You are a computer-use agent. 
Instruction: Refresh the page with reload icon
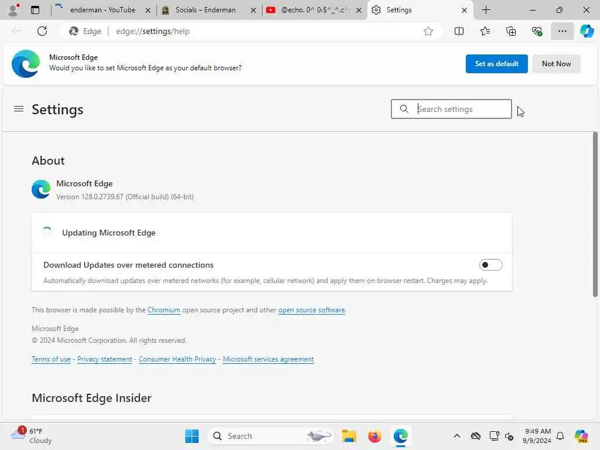(x=42, y=31)
